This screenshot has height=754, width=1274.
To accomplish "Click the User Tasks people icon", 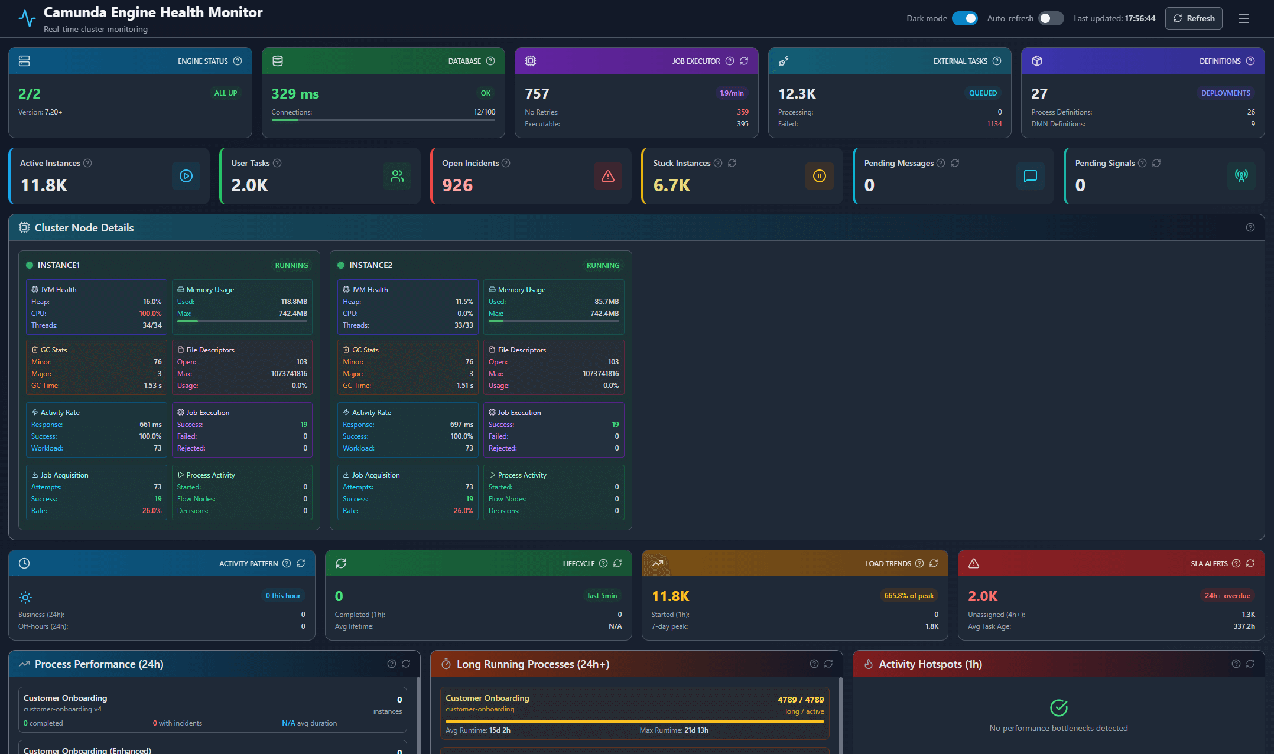I will (397, 176).
